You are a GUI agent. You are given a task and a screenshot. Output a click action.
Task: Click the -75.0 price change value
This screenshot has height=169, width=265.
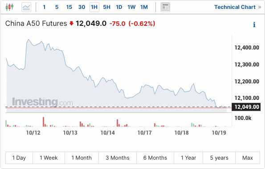118,24
